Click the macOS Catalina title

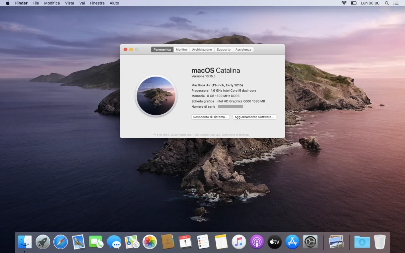point(216,71)
